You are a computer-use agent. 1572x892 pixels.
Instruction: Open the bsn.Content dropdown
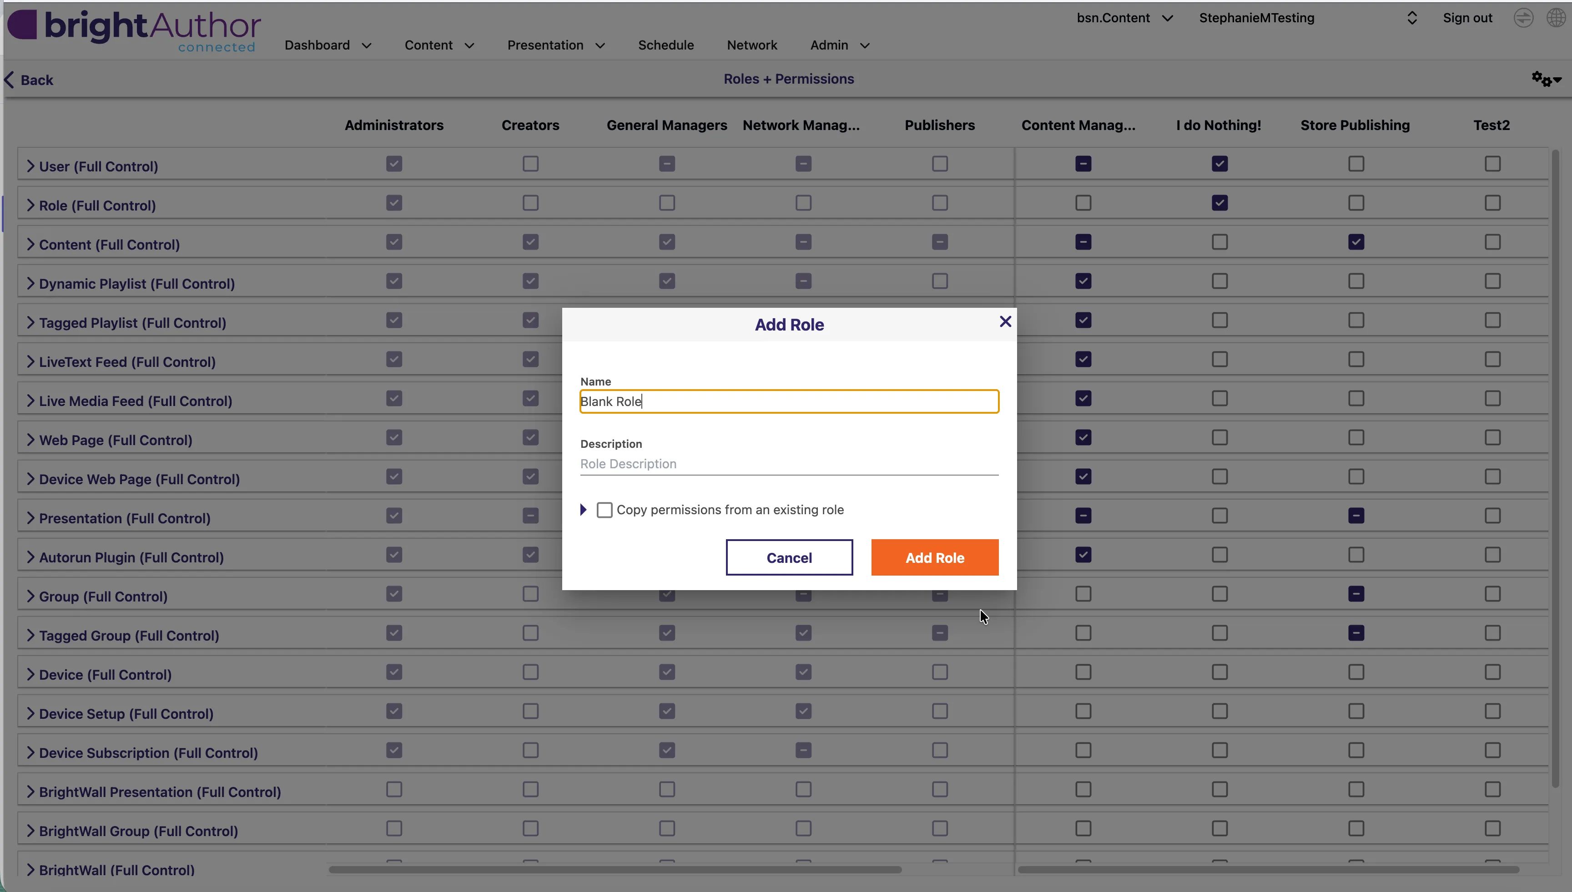tap(1124, 18)
